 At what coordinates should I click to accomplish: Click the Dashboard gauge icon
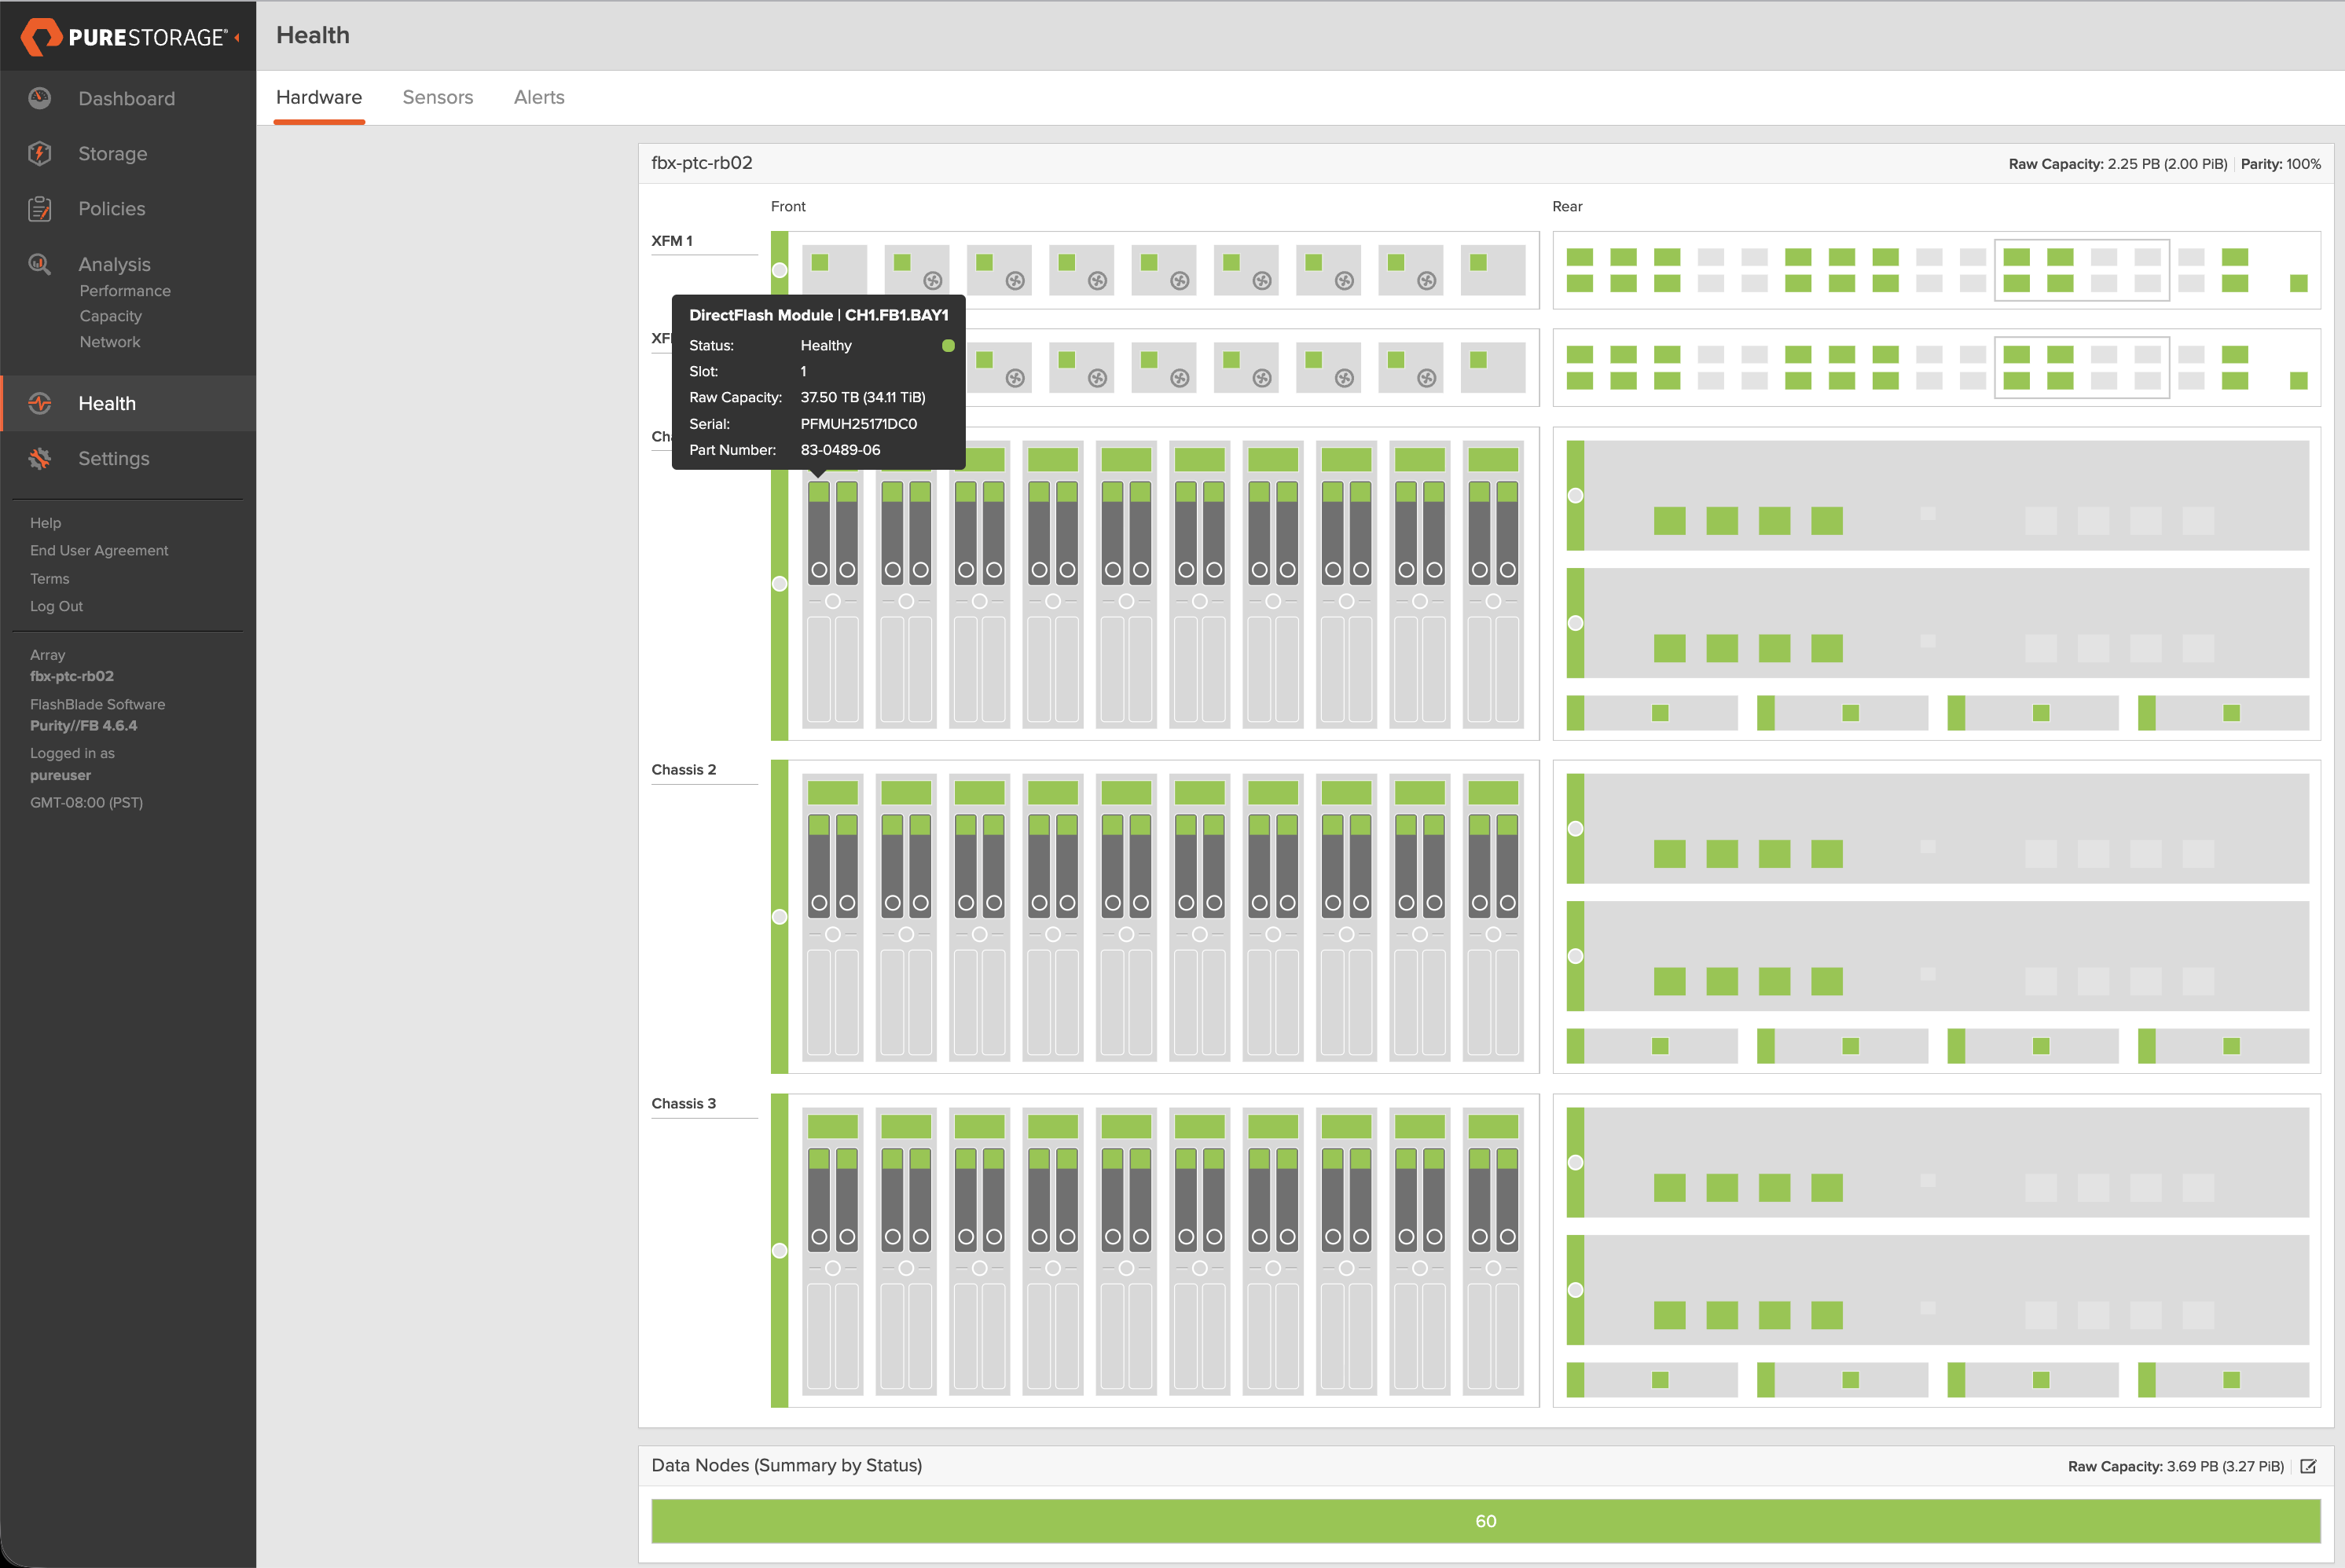(40, 98)
